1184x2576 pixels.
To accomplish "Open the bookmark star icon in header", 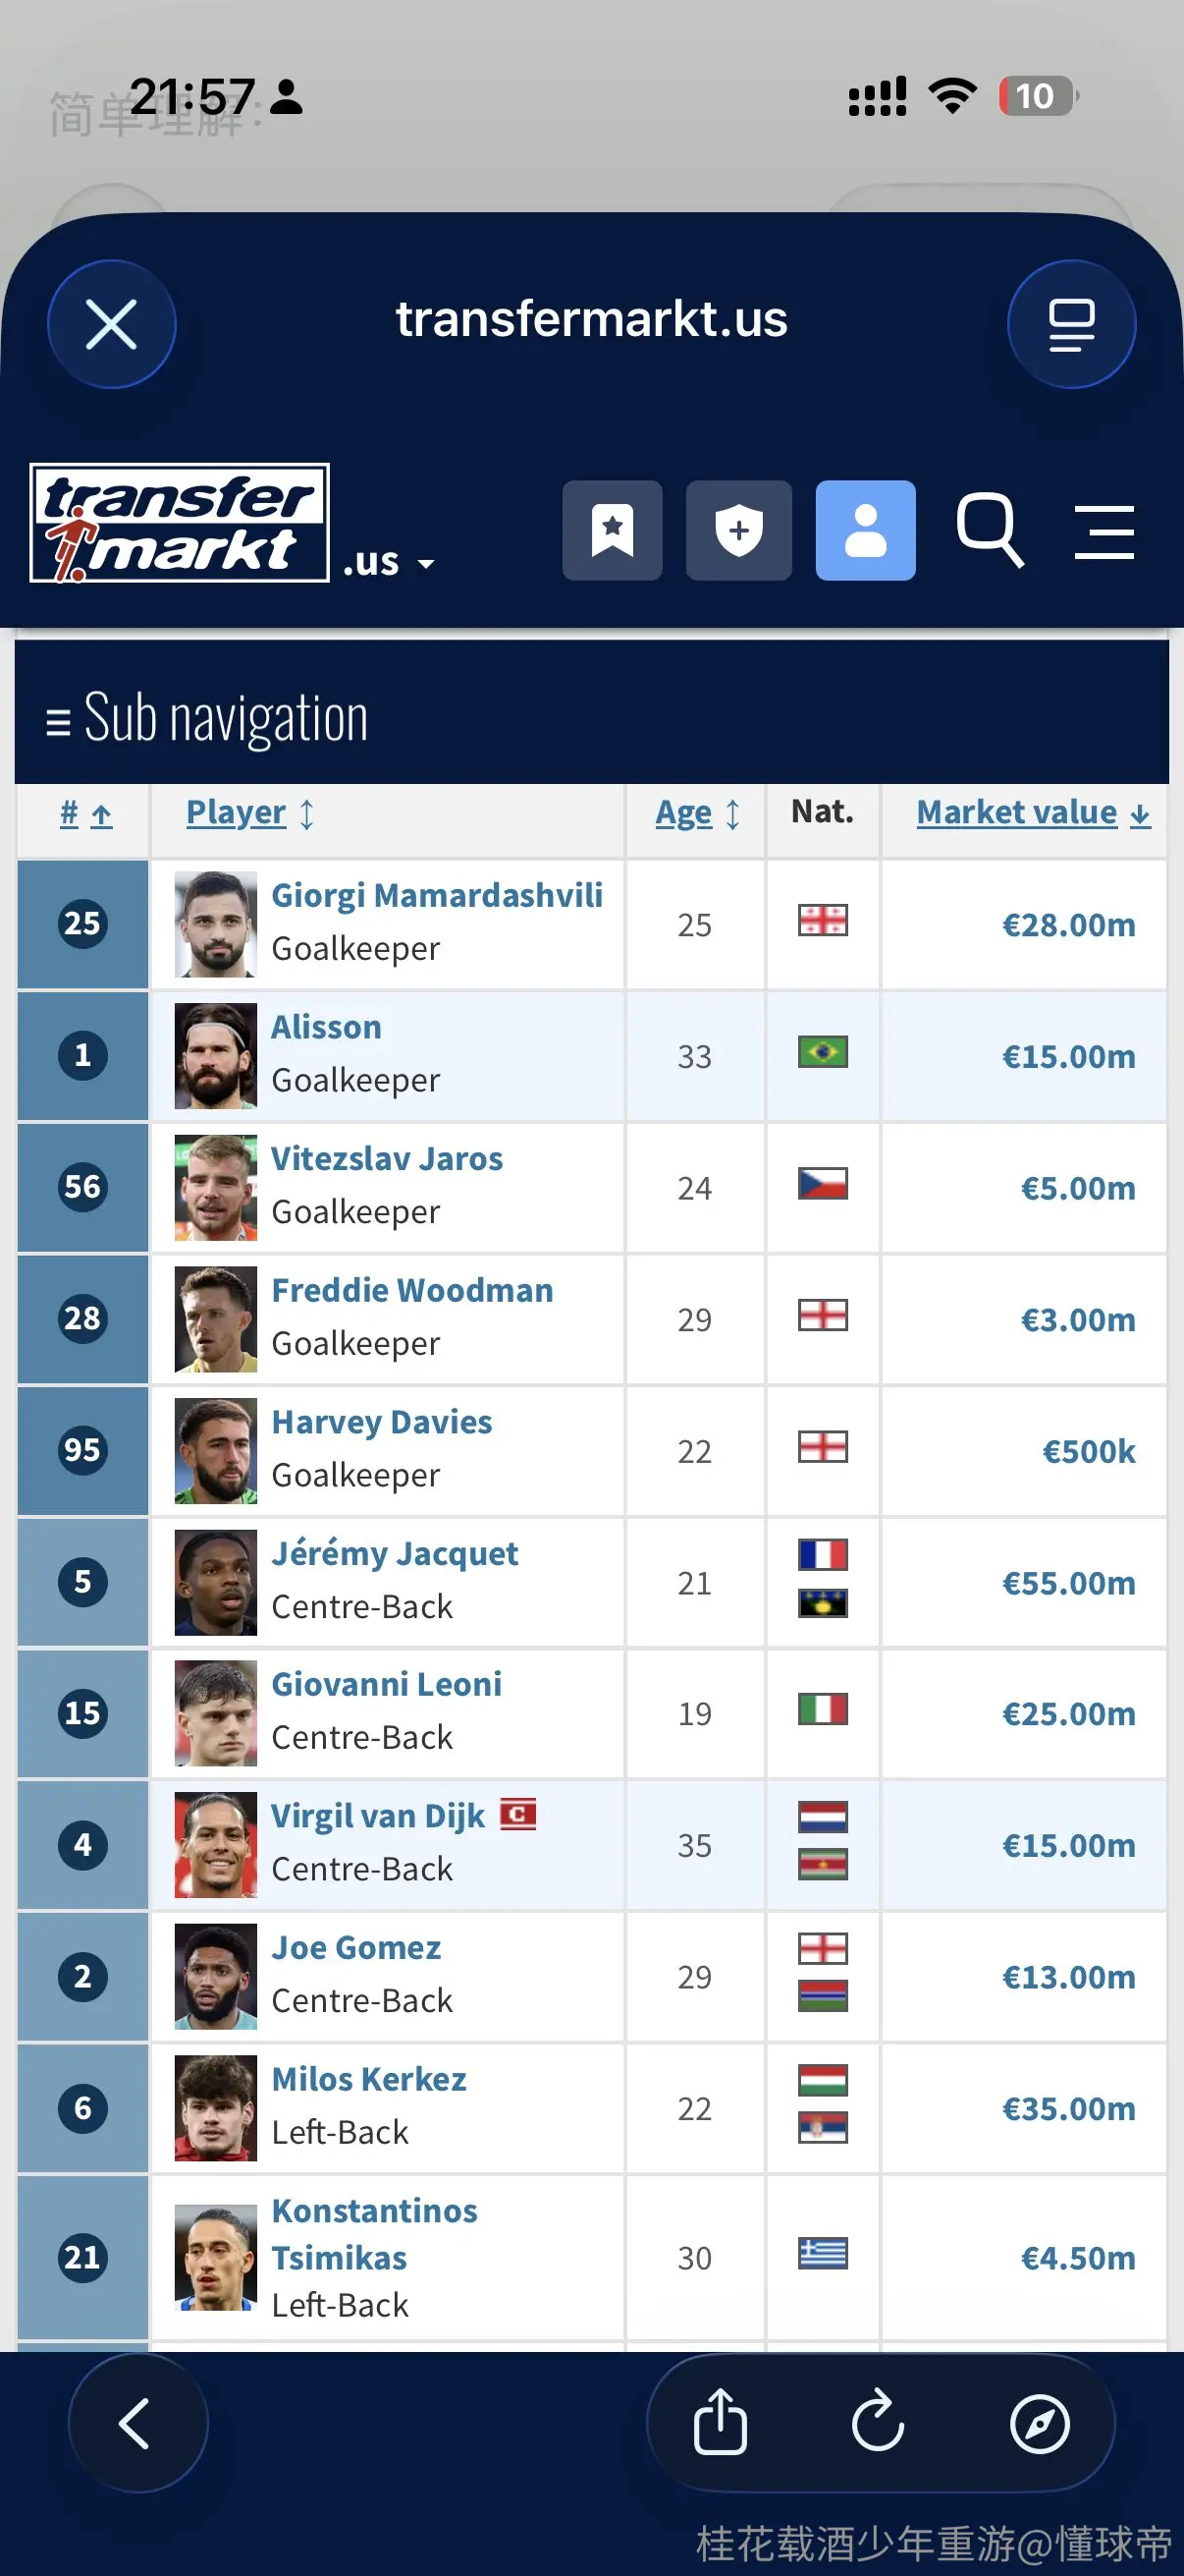I will click(612, 530).
